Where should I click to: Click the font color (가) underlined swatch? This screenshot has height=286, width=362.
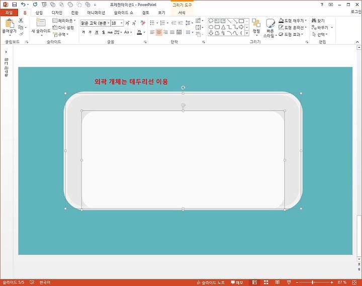pos(139,32)
